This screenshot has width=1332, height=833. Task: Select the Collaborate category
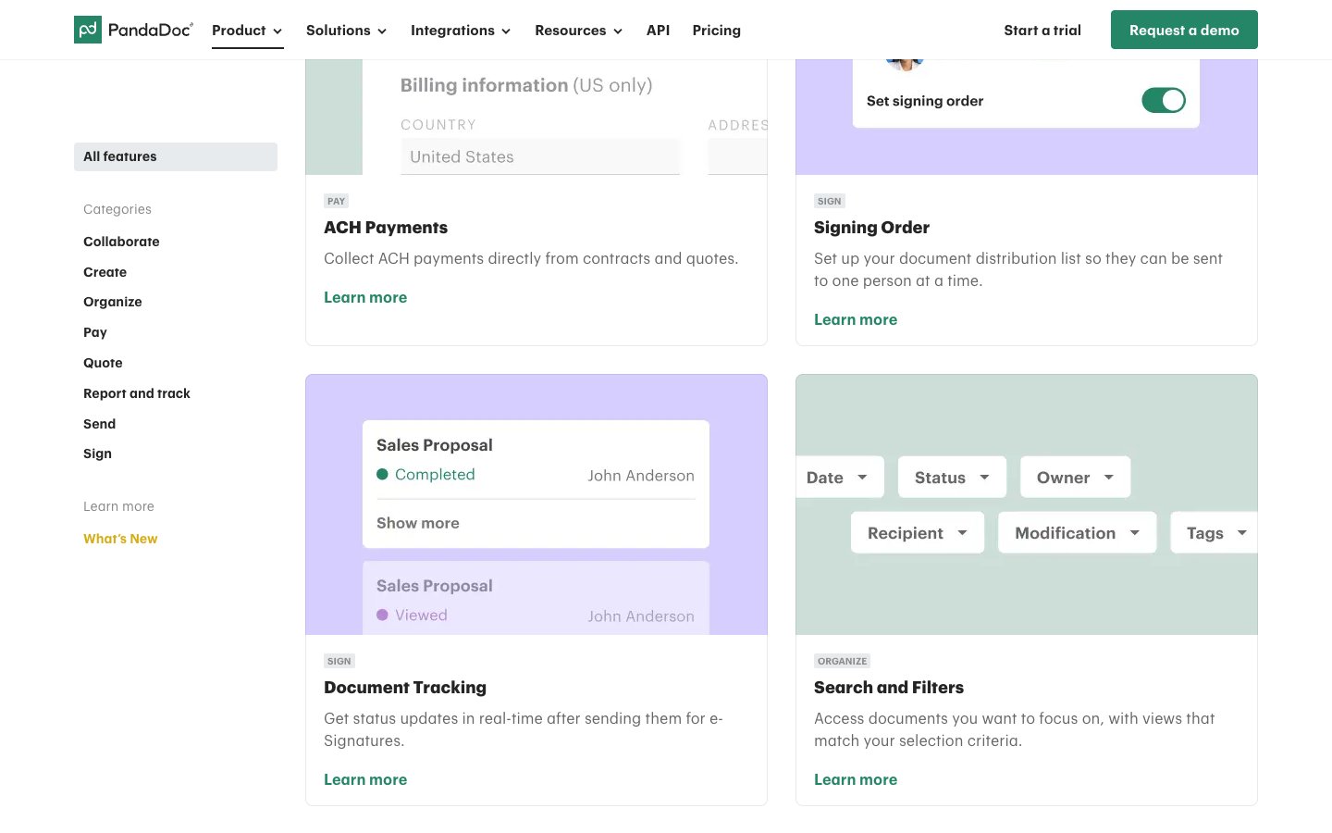tap(121, 242)
